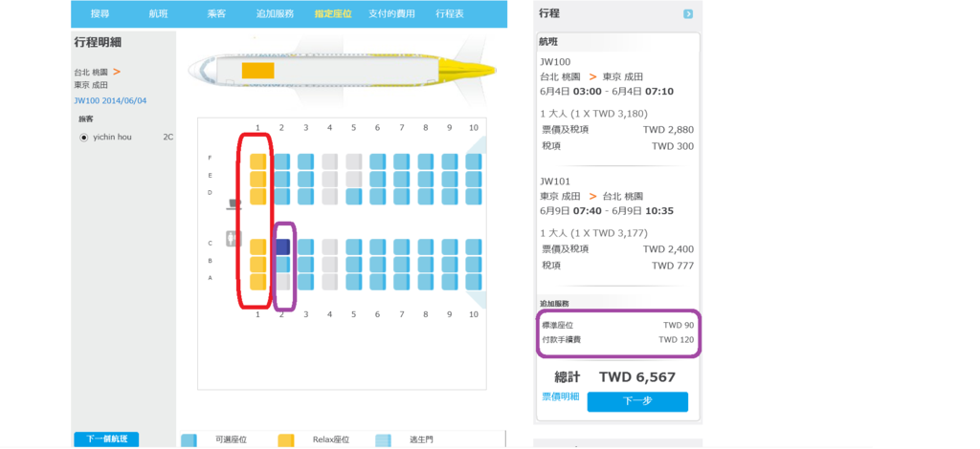
Task: Click the yellow highlighted section on the airplane diagram
Action: click(258, 71)
